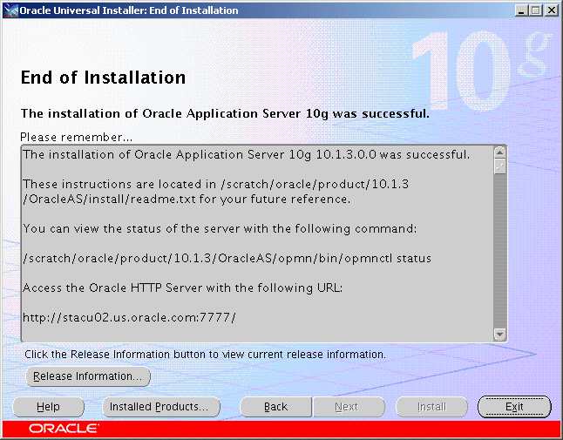The height and width of the screenshot is (440, 563).
Task: Click the grayed-out Install button
Action: click(x=431, y=407)
